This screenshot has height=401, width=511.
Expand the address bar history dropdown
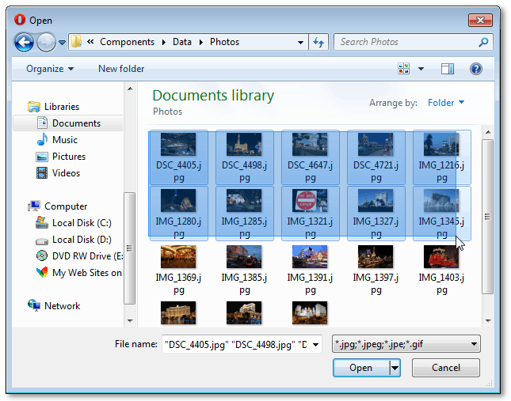(x=300, y=42)
